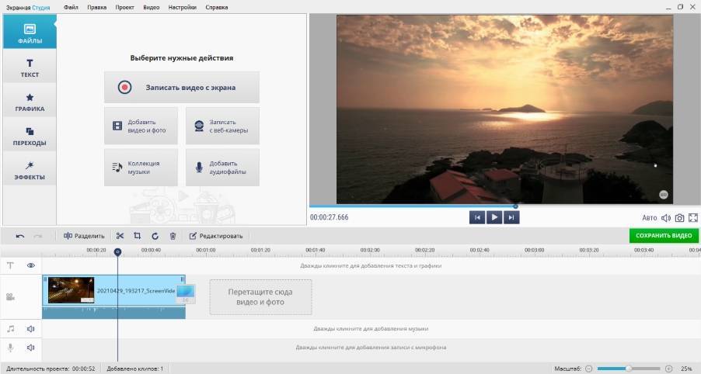701x374 pixels.
Task: Select the crop tool icon
Action: click(x=137, y=236)
